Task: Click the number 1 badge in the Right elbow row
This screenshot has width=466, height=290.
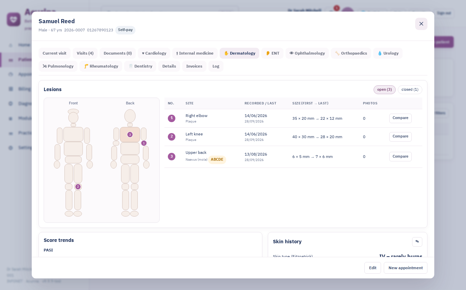Action: click(172, 118)
